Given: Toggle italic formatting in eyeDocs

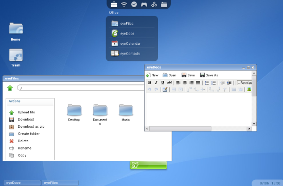Looking at the screenshot, I should [156, 82].
